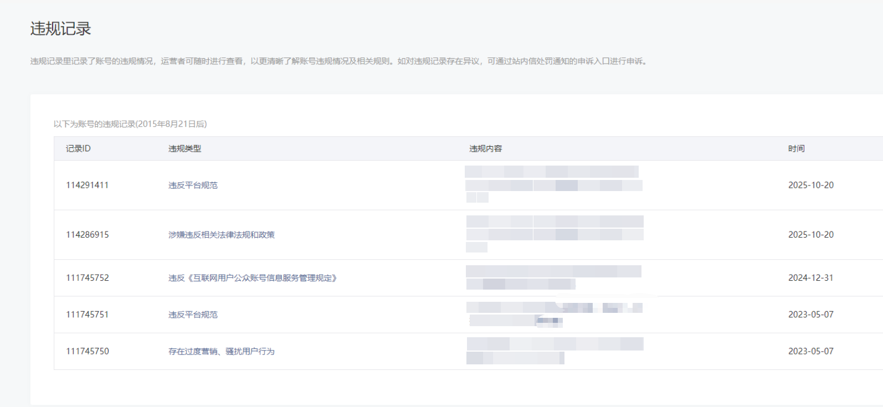Screen dimensions: 883x407
Task: Click the 违规内容 column header
Action: coord(485,148)
